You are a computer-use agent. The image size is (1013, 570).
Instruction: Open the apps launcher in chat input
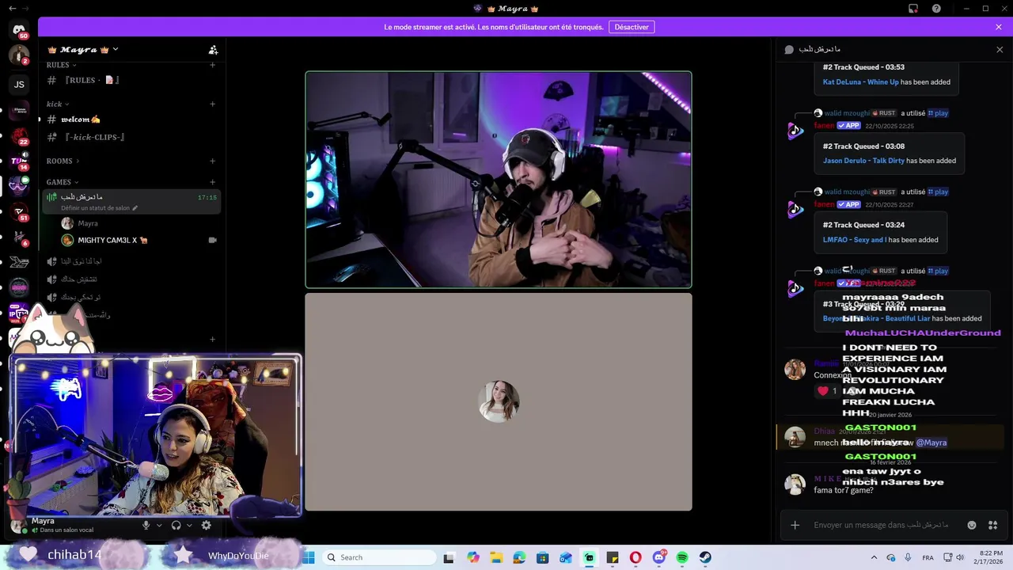point(992,525)
